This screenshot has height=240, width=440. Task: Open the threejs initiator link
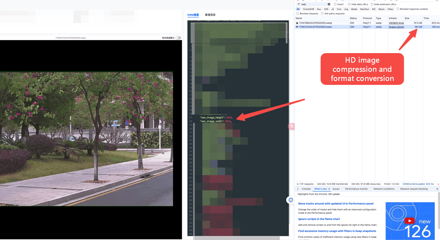tap(396, 27)
